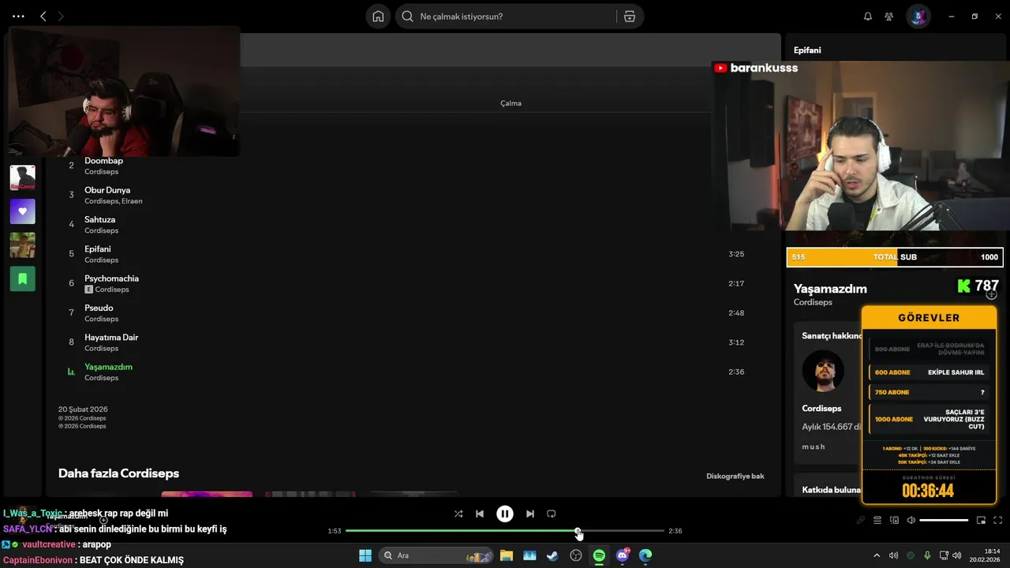
Task: Click the 3:25 duration of Epifani
Action: point(736,254)
